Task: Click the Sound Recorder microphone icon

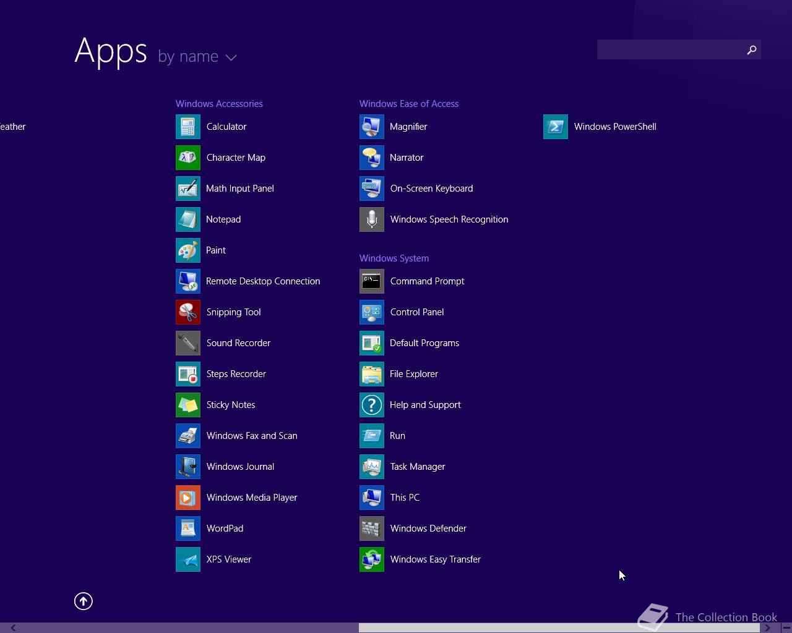Action: tap(188, 343)
